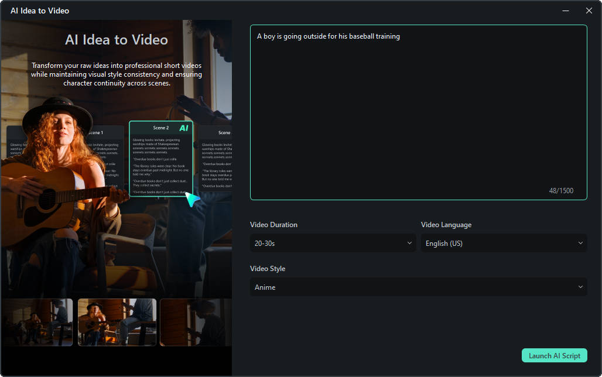Screen dimensions: 602x377
Task: Click the idea description text box
Action: pyautogui.click(x=419, y=112)
